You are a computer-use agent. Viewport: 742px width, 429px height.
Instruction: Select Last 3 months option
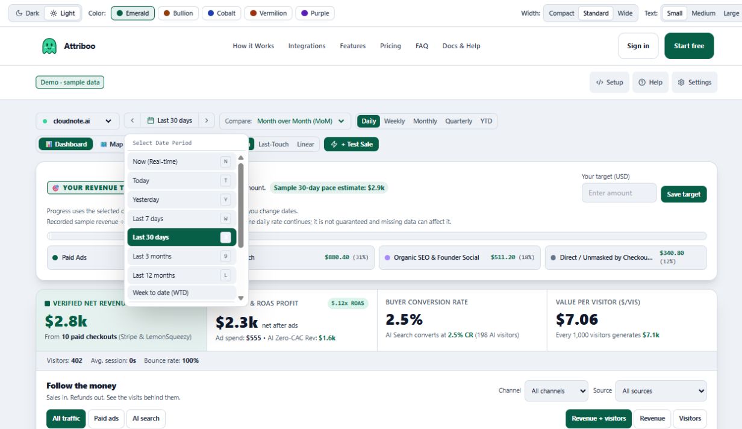[181, 256]
